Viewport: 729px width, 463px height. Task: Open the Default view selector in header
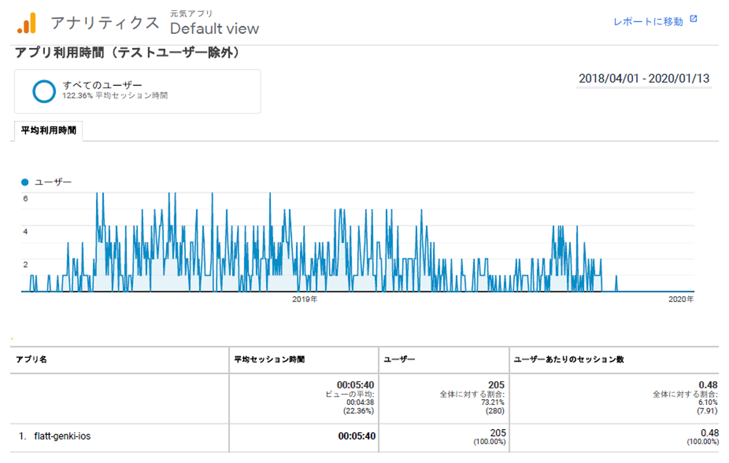point(214,29)
